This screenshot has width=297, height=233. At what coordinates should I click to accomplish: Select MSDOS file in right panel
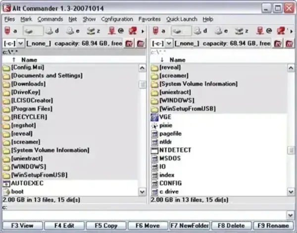tap(219, 159)
